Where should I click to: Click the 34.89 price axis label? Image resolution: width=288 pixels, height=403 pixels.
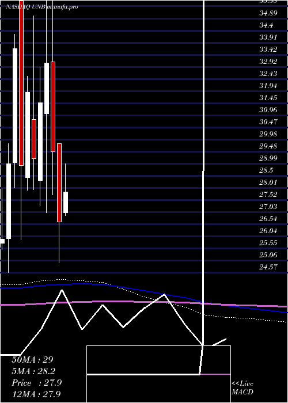[x=268, y=13]
